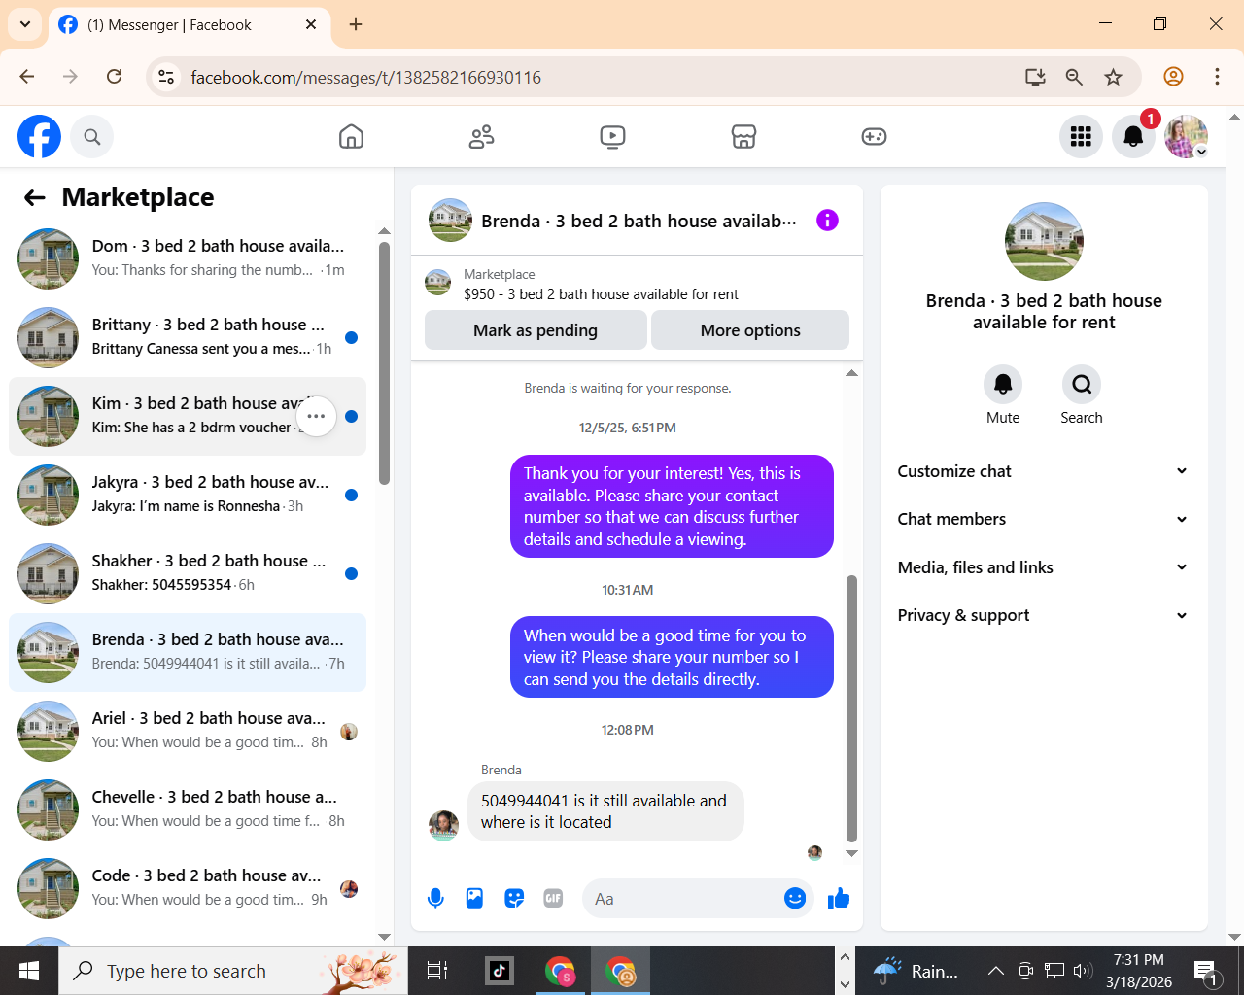Open the volume control in system tray

1083,970
